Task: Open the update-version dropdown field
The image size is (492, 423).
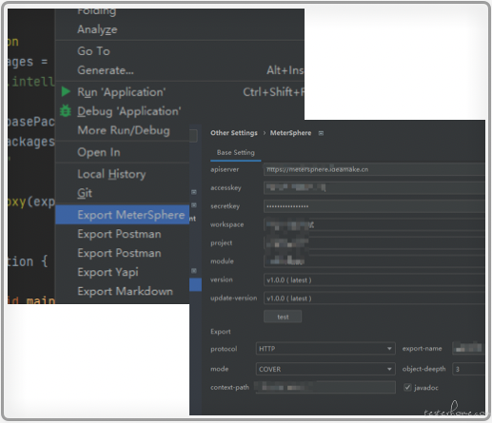Action: click(374, 298)
